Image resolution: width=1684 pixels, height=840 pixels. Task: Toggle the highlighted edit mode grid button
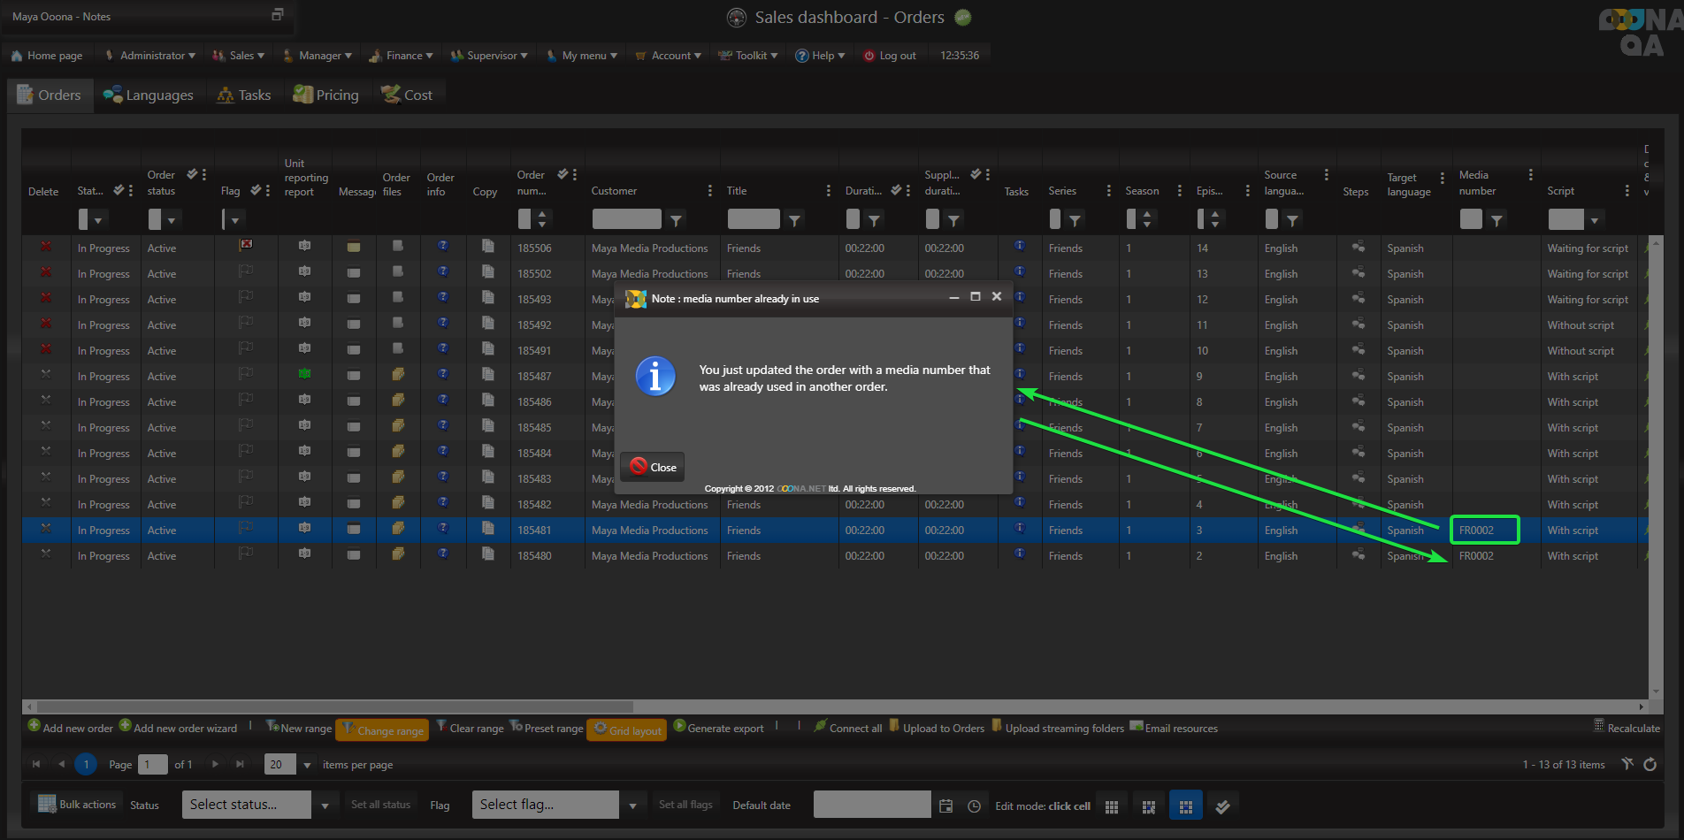[1185, 806]
